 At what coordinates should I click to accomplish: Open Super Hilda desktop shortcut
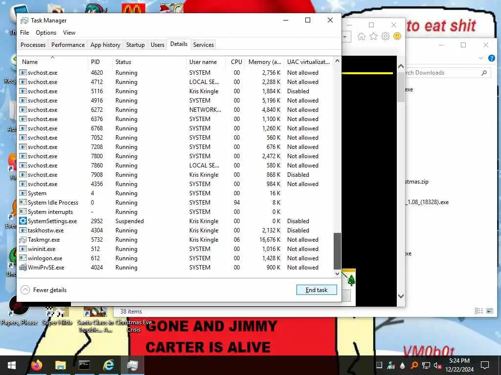[57, 315]
